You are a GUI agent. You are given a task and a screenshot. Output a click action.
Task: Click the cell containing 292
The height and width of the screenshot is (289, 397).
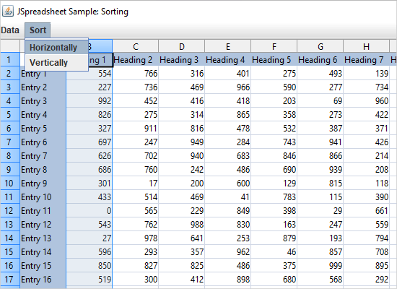point(367,280)
